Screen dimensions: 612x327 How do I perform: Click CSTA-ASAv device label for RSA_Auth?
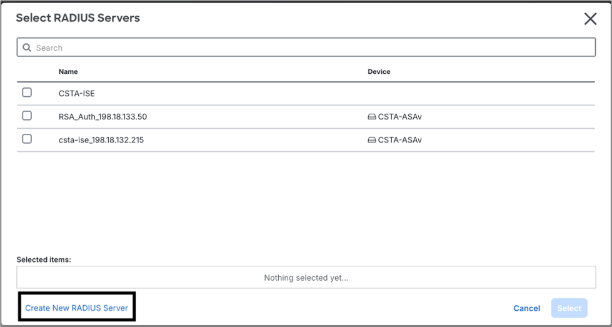[399, 117]
